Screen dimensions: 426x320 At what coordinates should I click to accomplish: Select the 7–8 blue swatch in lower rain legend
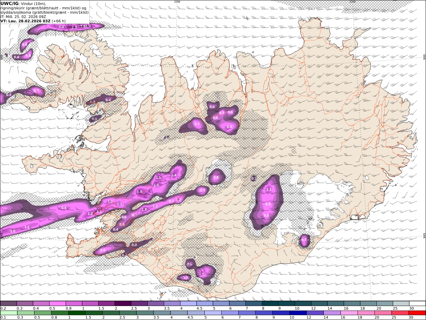(x=247, y=313)
